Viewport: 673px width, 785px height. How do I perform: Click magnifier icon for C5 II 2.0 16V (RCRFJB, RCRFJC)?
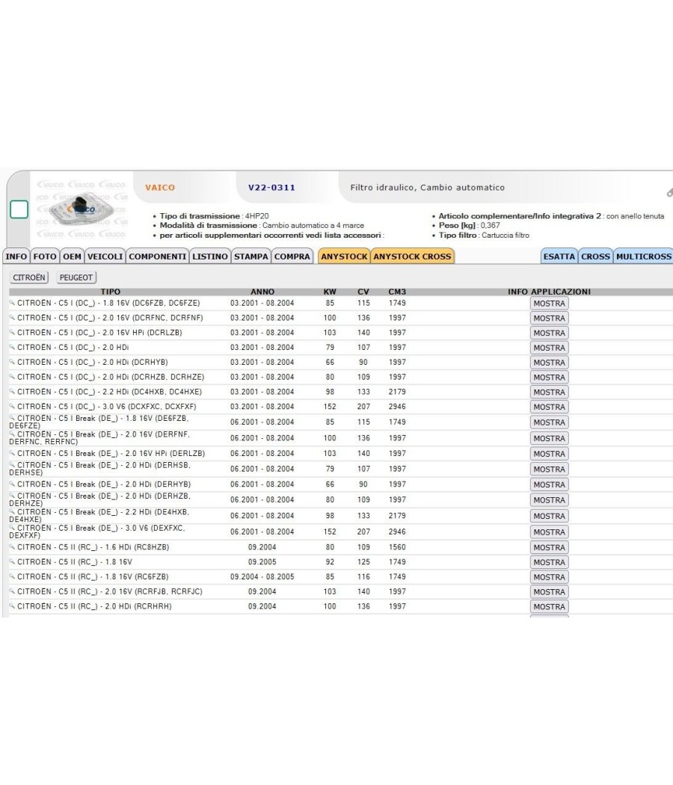point(12,591)
